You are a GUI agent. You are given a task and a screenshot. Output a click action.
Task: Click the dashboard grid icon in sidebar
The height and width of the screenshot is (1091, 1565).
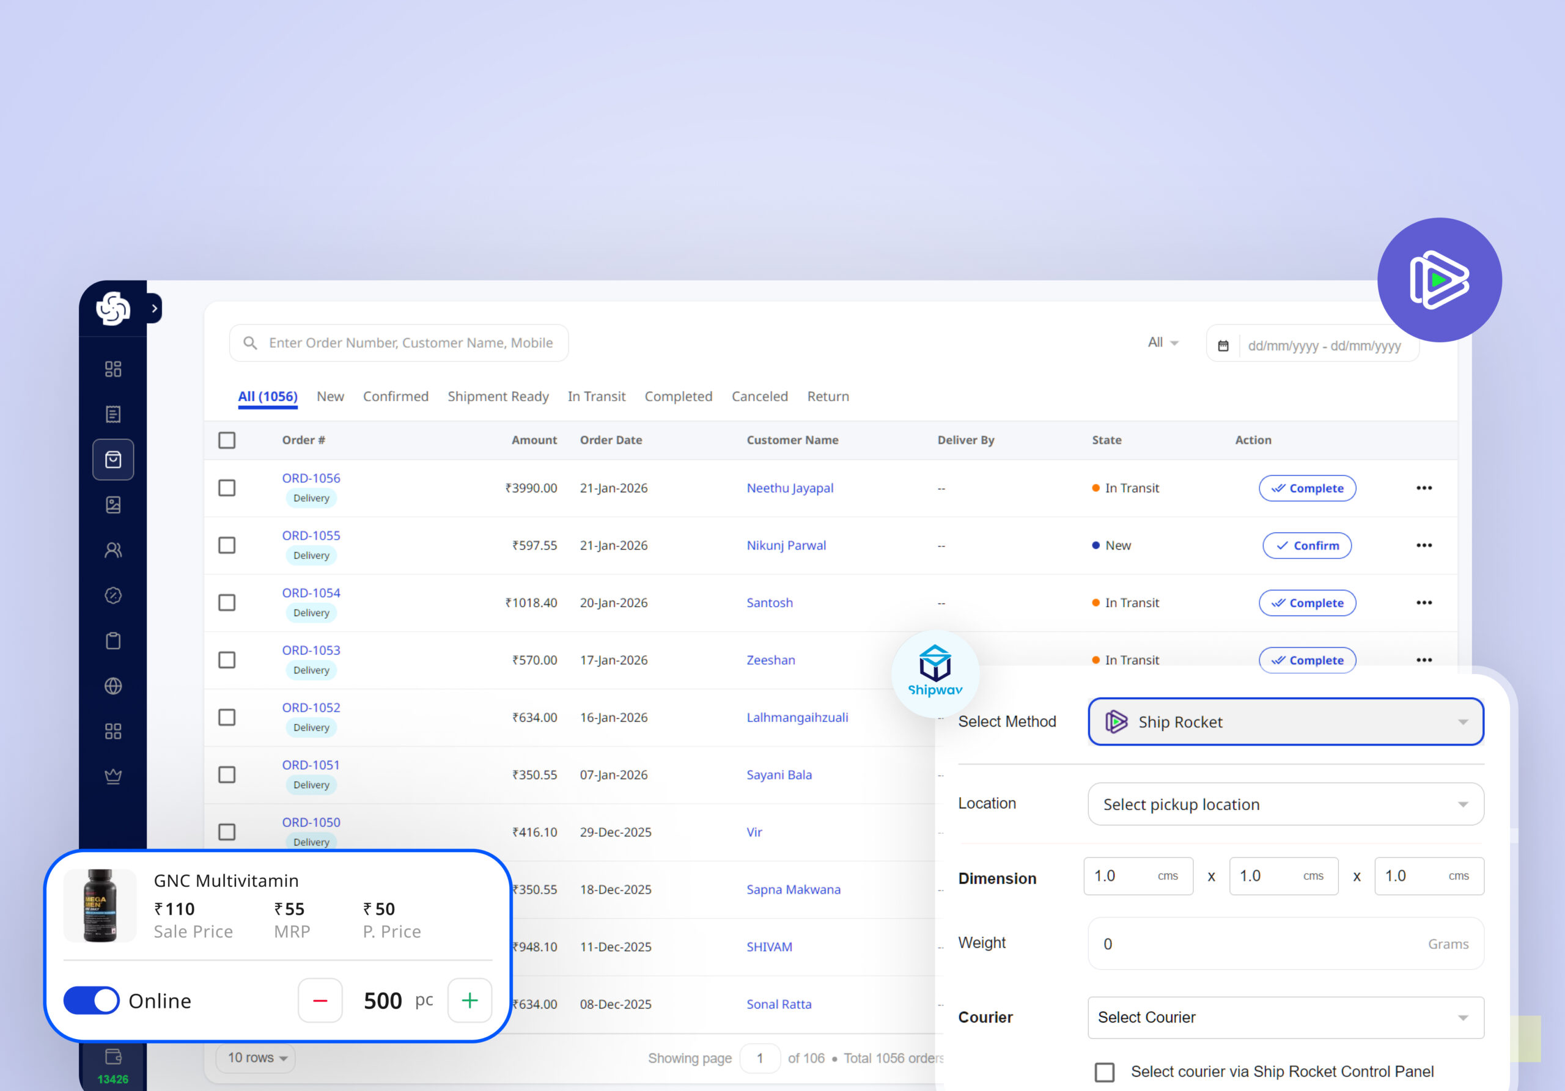(x=113, y=369)
